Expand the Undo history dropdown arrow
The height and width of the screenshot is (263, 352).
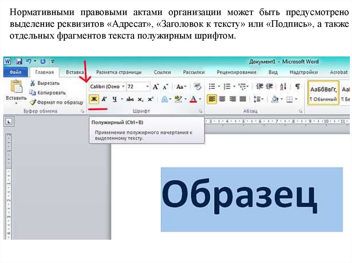coord(35,61)
